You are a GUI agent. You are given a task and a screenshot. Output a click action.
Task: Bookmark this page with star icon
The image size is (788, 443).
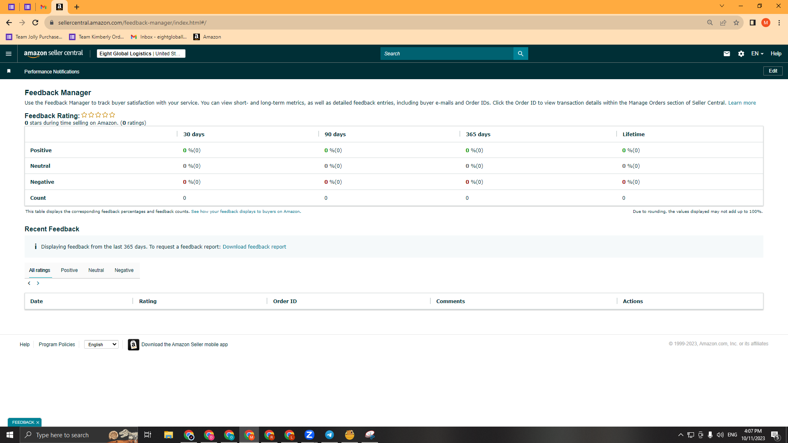pos(736,23)
